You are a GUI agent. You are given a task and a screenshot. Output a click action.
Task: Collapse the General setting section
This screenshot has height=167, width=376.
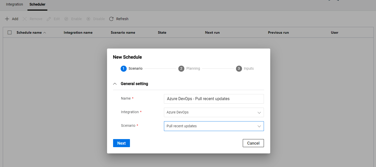[115, 83]
